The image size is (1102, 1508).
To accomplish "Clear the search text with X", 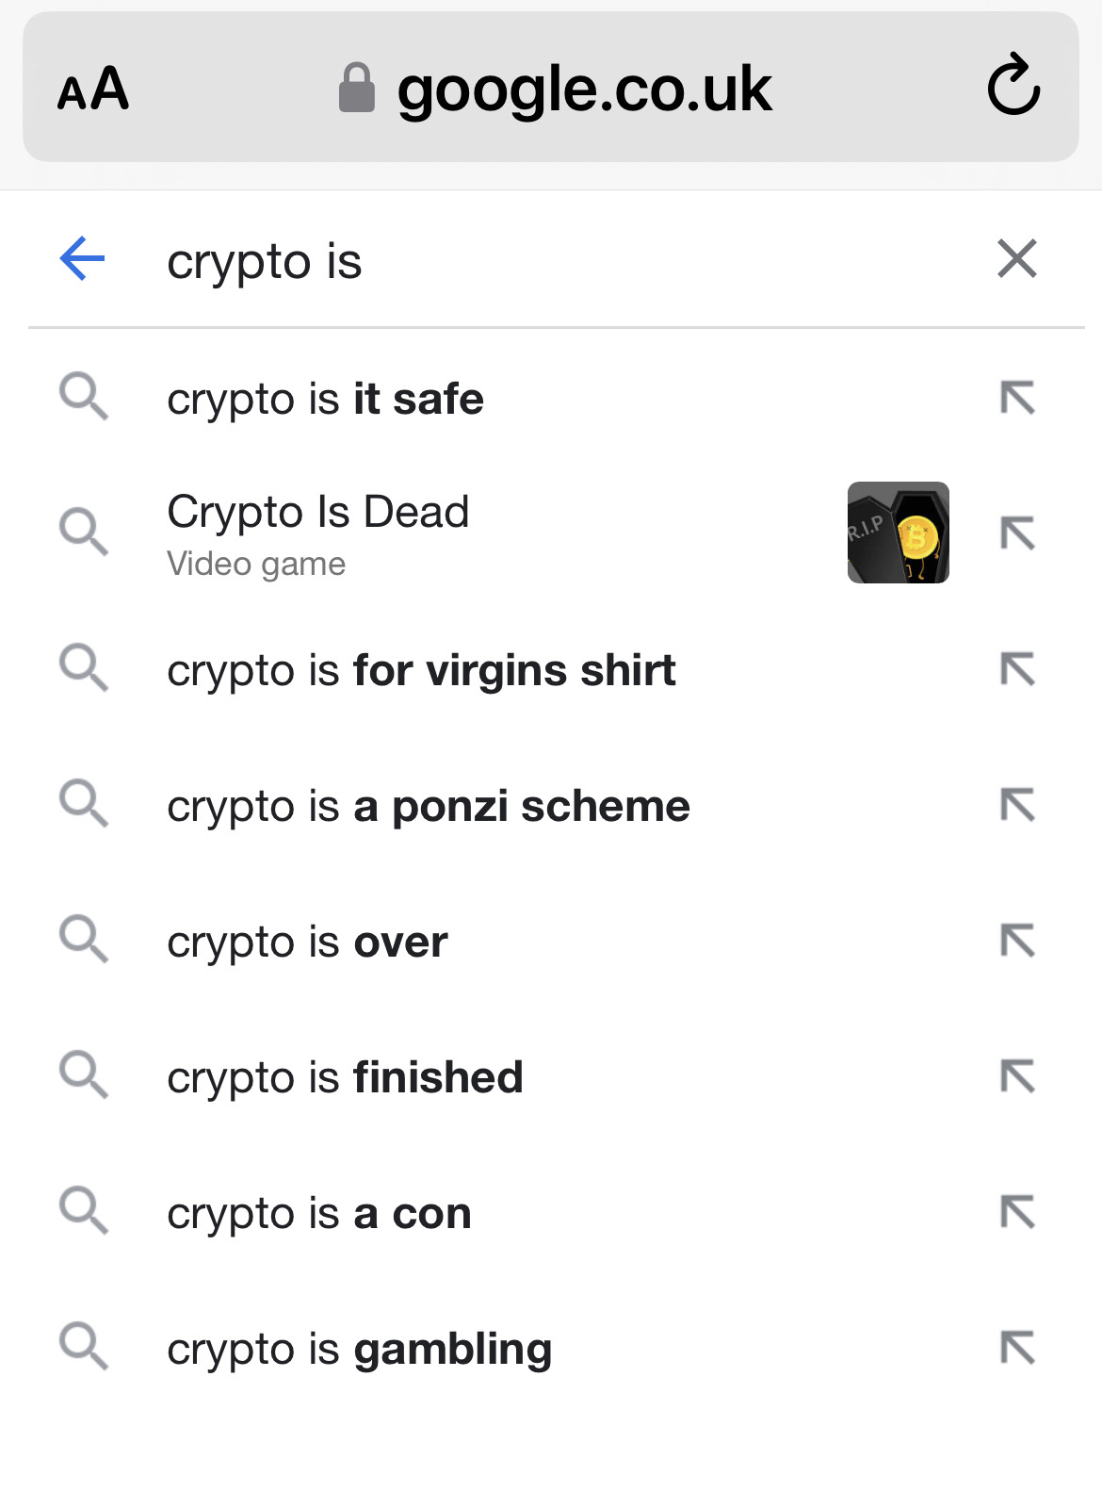I will coord(1017,259).
